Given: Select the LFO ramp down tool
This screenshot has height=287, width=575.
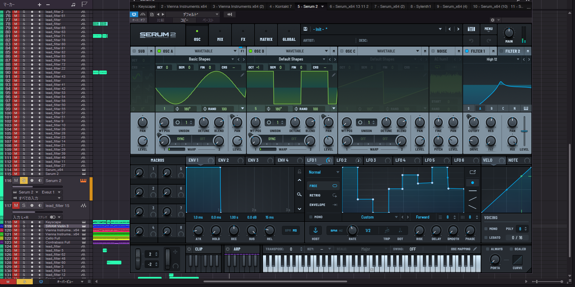Looking at the screenshot, I should click(473, 207).
